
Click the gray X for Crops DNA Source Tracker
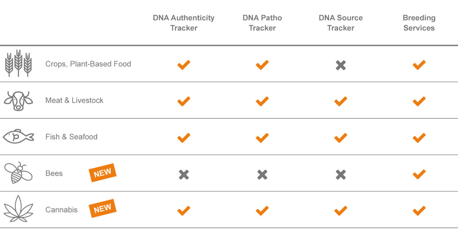[341, 65]
